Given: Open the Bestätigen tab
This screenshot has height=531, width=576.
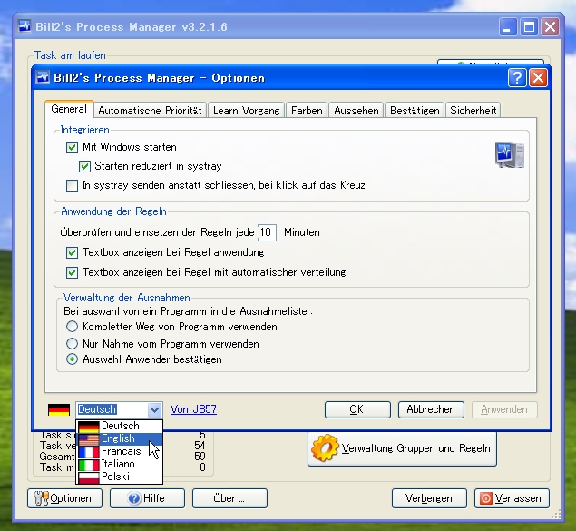Looking at the screenshot, I should click(415, 111).
